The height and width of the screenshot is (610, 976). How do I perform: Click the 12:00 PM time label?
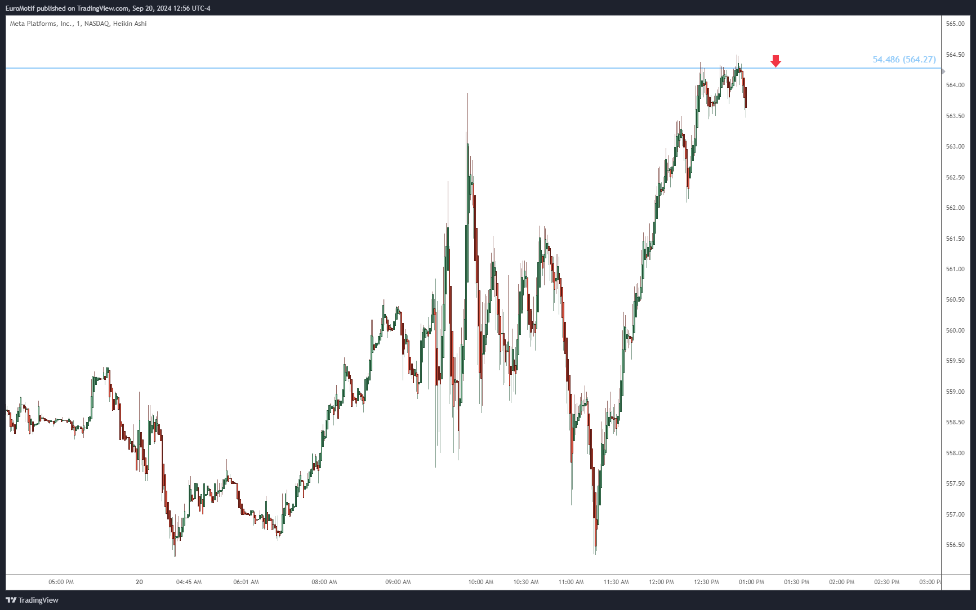point(661,582)
